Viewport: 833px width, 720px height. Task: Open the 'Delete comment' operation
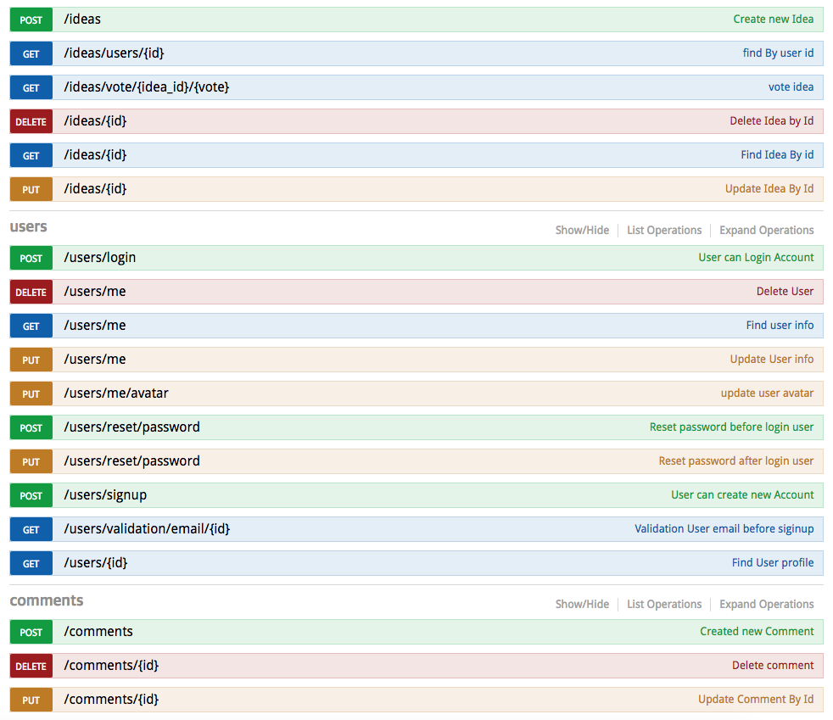click(773, 666)
